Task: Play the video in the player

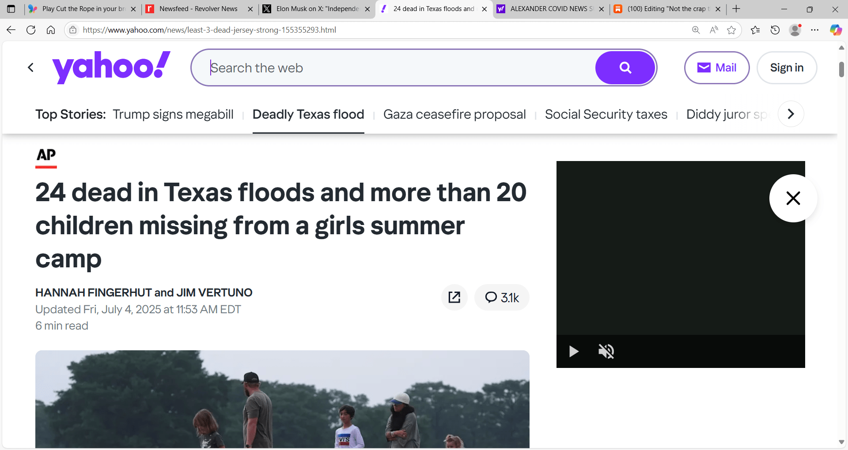Action: (574, 351)
